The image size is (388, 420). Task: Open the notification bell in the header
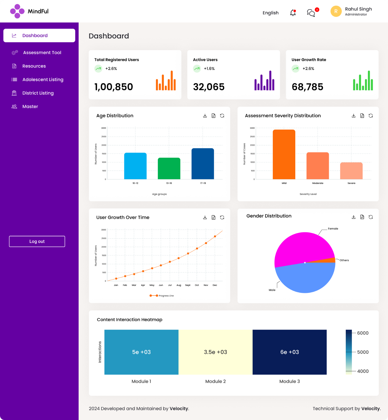pos(292,13)
